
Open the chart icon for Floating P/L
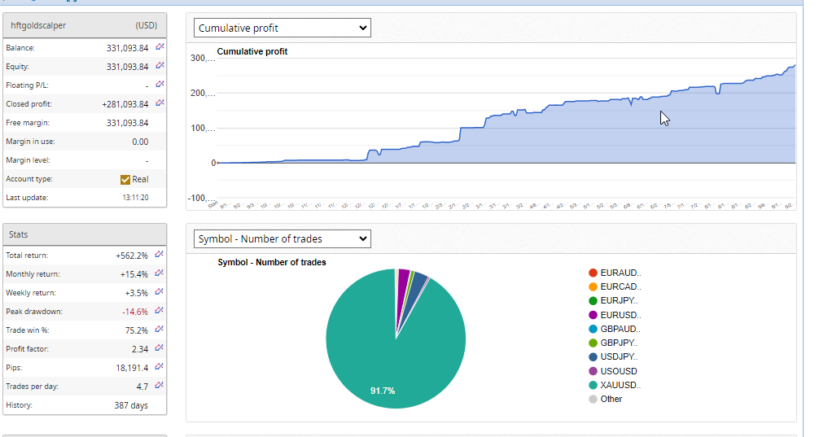160,85
